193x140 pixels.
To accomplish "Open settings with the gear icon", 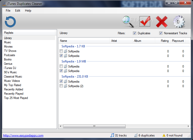I will 179,21.
